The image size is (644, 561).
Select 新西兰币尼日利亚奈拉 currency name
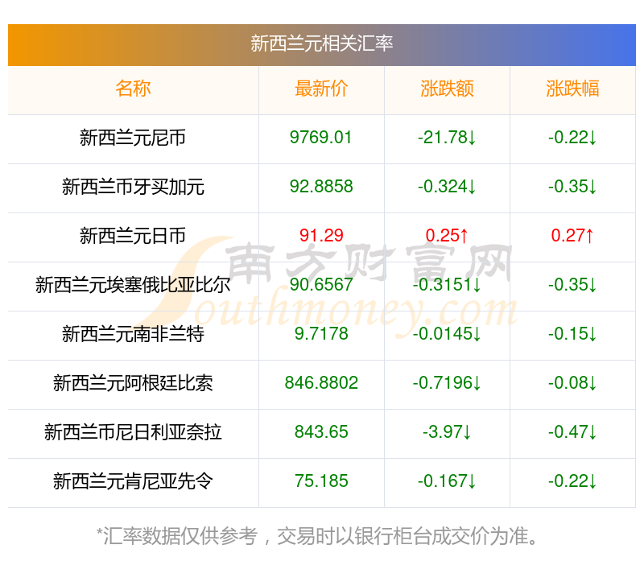(x=133, y=432)
